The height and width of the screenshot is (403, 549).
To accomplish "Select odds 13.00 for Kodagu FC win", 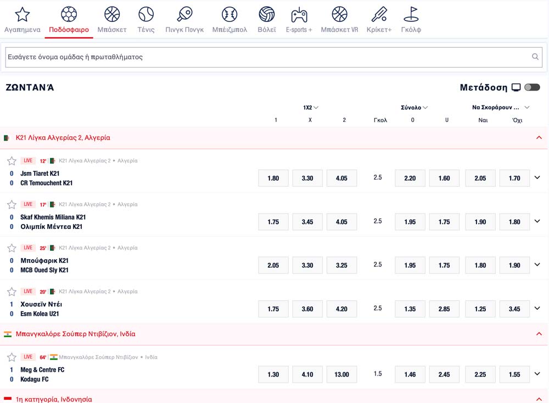I will point(341,374).
